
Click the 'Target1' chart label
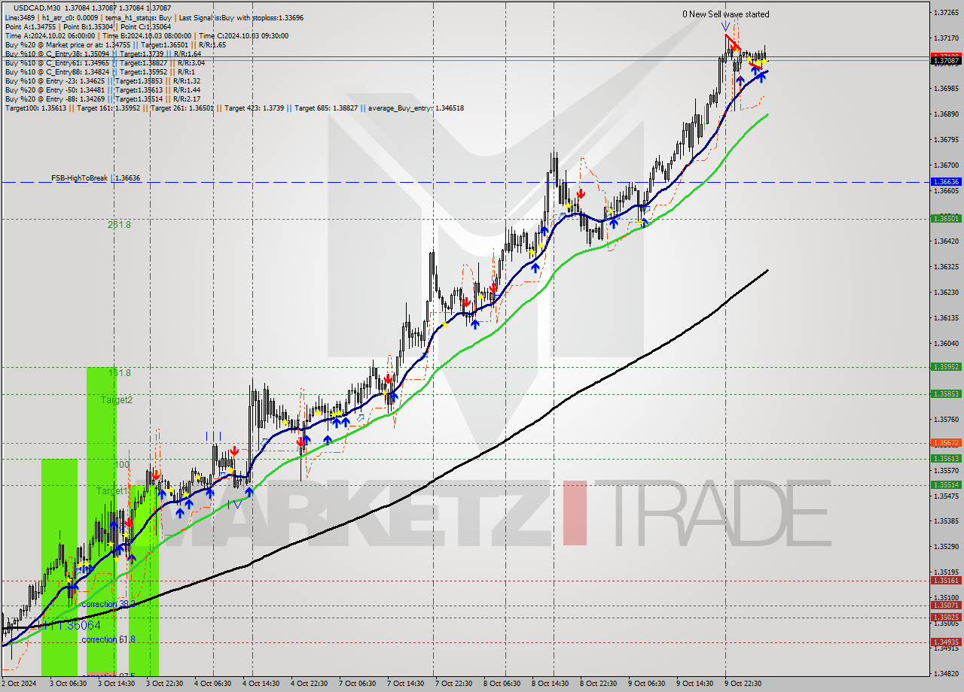click(112, 490)
